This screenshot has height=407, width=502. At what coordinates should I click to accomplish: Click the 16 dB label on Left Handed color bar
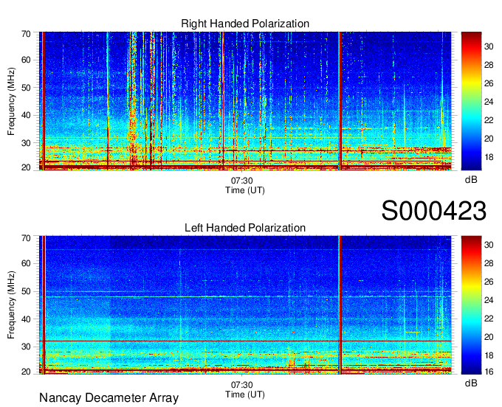click(489, 372)
